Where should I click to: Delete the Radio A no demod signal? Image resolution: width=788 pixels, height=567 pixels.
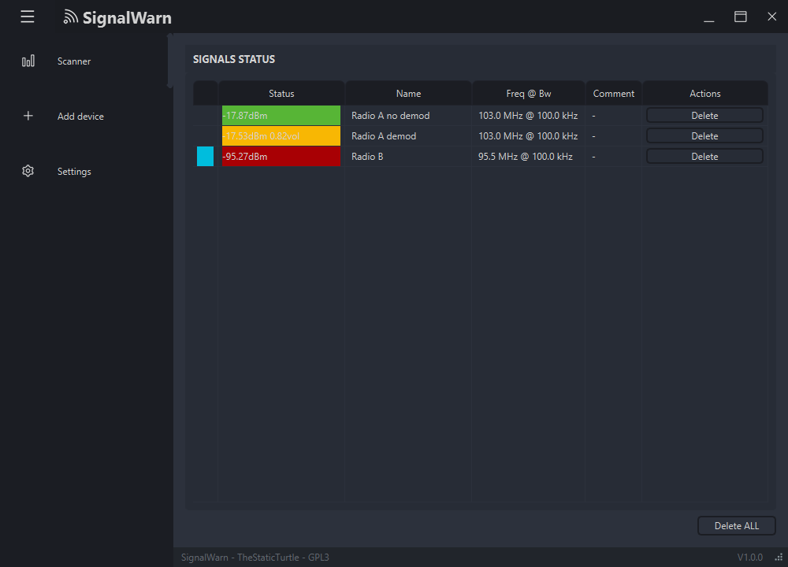pyautogui.click(x=704, y=116)
